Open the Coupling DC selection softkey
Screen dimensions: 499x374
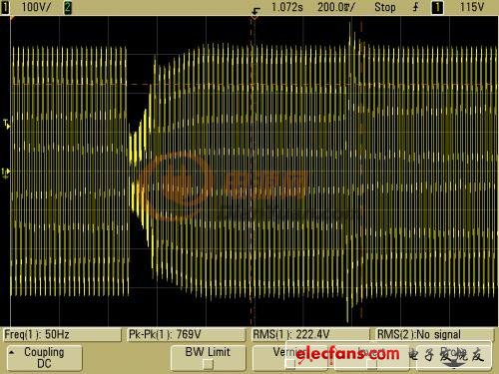click(44, 358)
